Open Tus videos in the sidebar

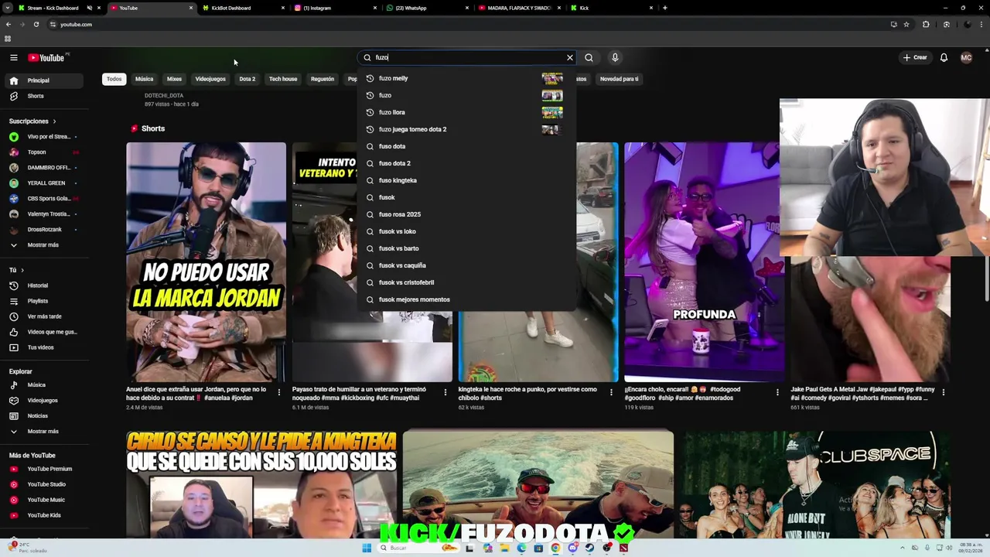pyautogui.click(x=45, y=347)
